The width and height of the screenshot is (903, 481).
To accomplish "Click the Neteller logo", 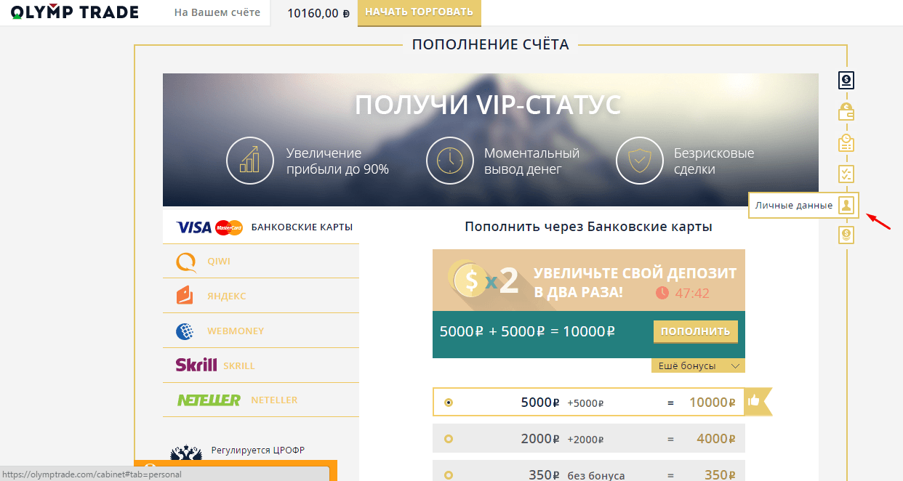I will [x=209, y=400].
